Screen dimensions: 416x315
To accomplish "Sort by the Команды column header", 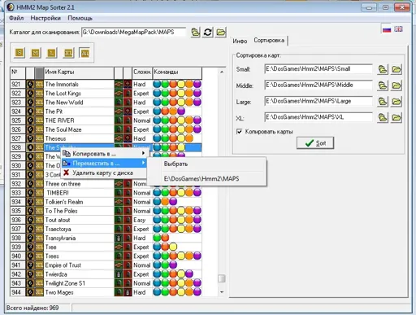I will [x=177, y=72].
